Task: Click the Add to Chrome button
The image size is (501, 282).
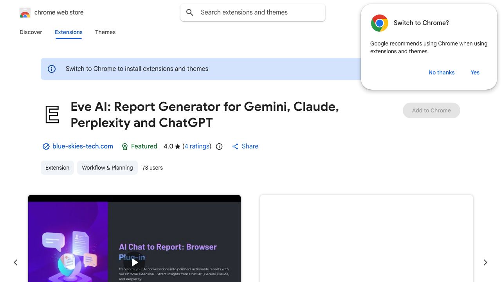Action: 431,110
